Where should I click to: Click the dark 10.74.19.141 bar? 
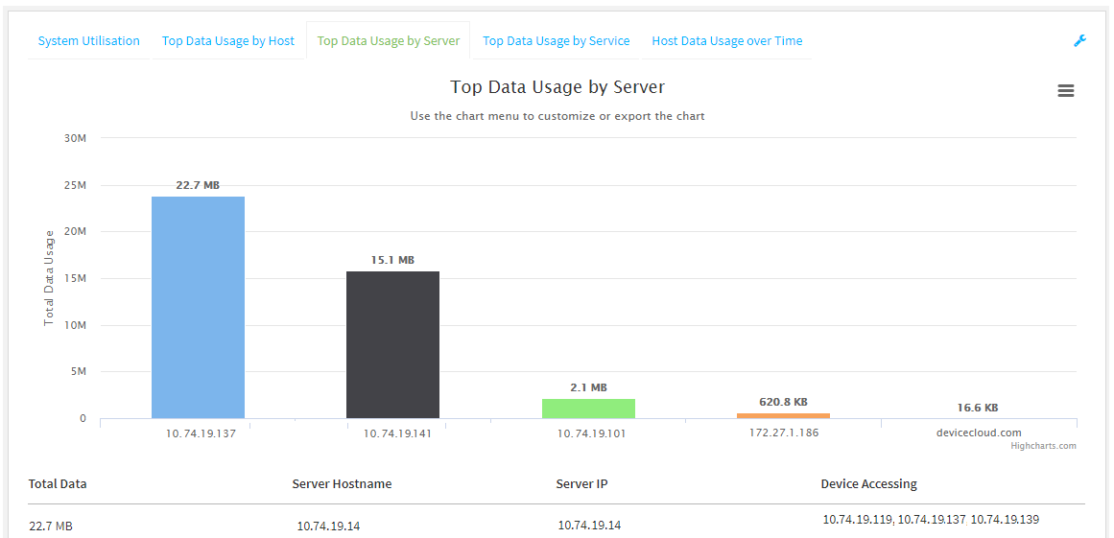pyautogui.click(x=392, y=344)
